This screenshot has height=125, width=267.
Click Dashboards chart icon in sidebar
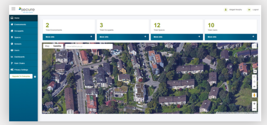[x=12, y=57]
